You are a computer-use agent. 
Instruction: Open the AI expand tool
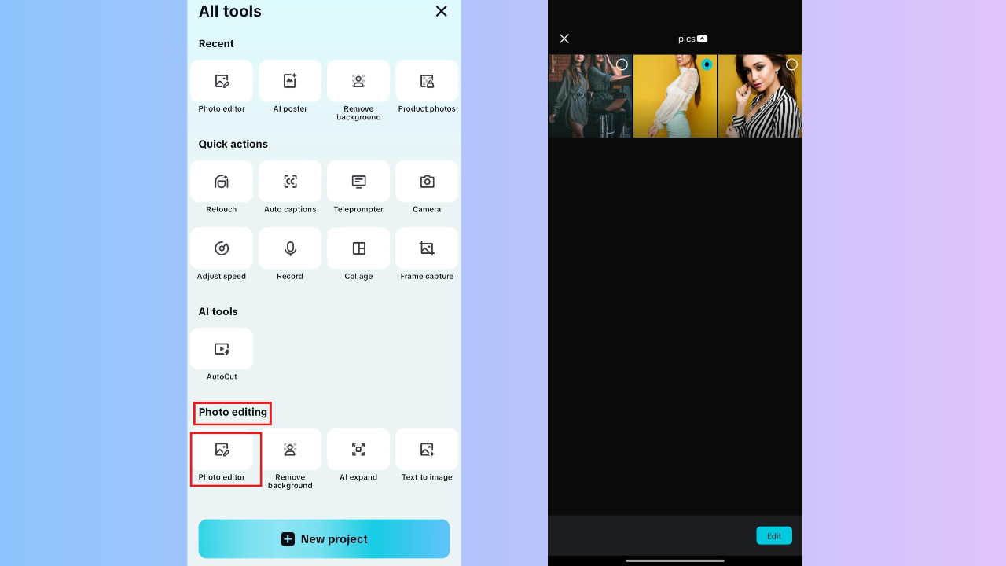[358, 449]
